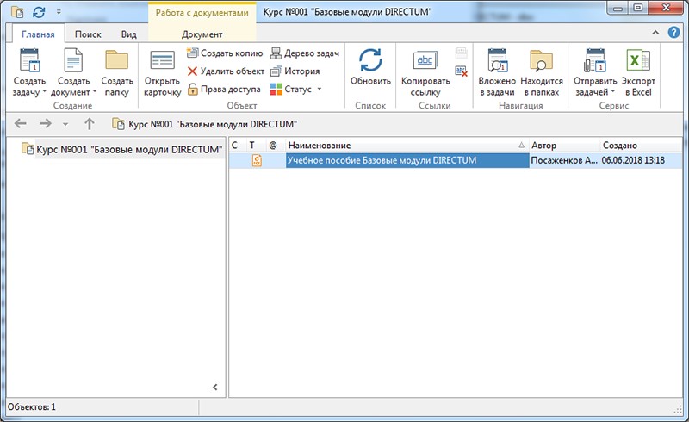The height and width of the screenshot is (422, 689).
Task: Expand the Статус dropdown arrow
Action: coord(320,90)
